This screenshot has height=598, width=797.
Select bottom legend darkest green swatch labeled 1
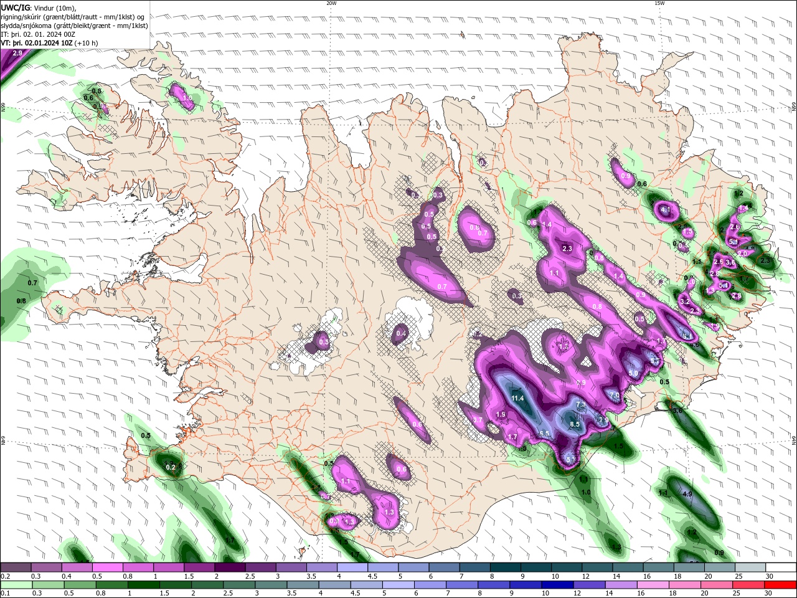point(144,585)
